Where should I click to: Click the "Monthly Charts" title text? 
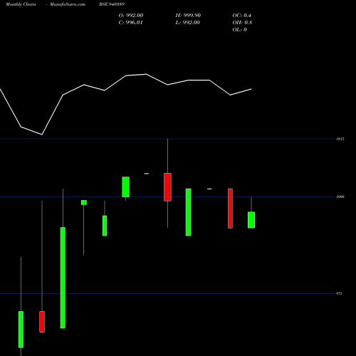(x=21, y=4)
